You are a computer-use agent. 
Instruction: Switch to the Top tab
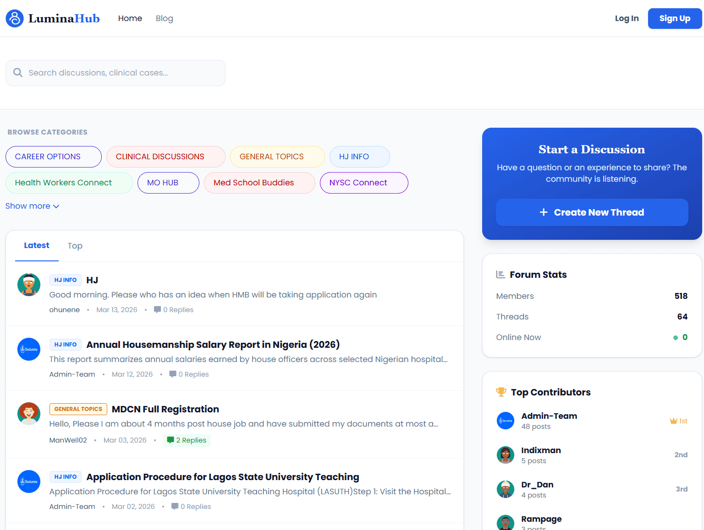(75, 246)
